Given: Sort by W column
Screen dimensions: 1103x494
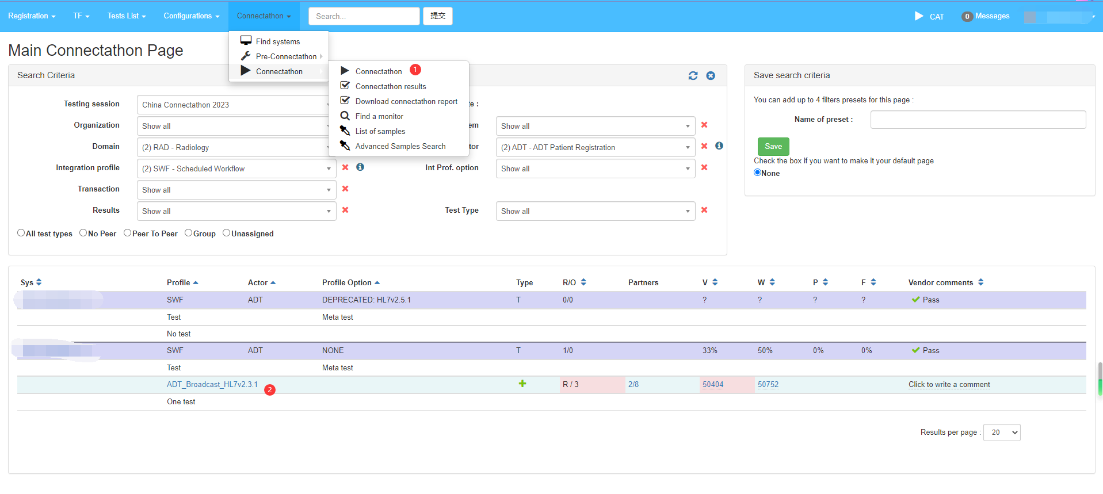Looking at the screenshot, I should click(x=772, y=282).
